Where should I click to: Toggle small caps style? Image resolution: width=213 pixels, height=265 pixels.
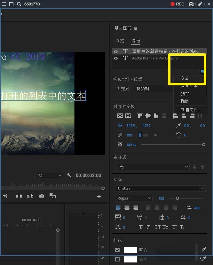coord(165,227)
